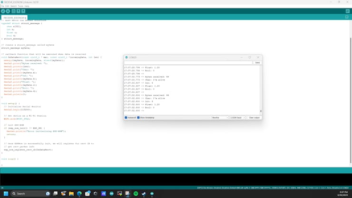352x198 pixels.
Task: Click the 'struct_message myData;' code line
Action: coord(16,48)
